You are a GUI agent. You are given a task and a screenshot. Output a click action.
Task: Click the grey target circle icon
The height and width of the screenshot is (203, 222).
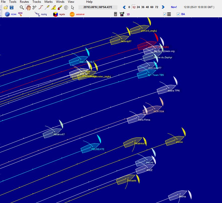[66, 8]
